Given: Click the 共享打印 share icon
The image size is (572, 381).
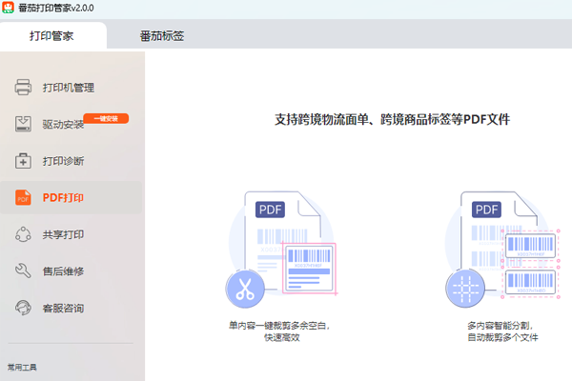Looking at the screenshot, I should pos(24,234).
